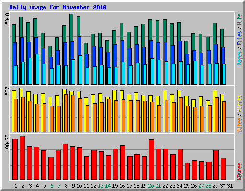Click the green Hits bar for day 22
Viewport: 245px width, 191px height.
point(165,31)
